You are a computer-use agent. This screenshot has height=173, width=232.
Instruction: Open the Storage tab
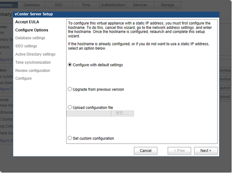point(167,5)
